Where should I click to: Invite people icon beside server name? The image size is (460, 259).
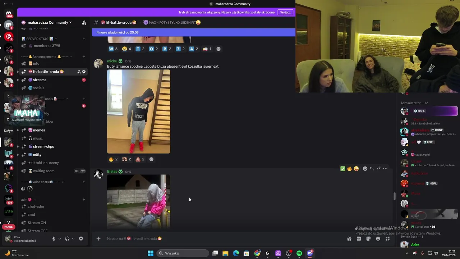(x=84, y=22)
